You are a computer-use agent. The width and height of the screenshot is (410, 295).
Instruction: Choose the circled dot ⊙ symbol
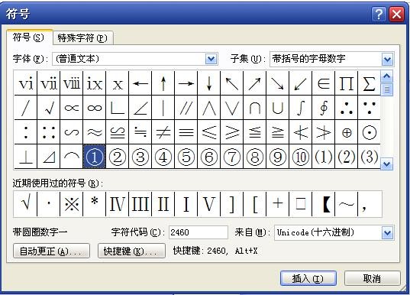point(370,132)
